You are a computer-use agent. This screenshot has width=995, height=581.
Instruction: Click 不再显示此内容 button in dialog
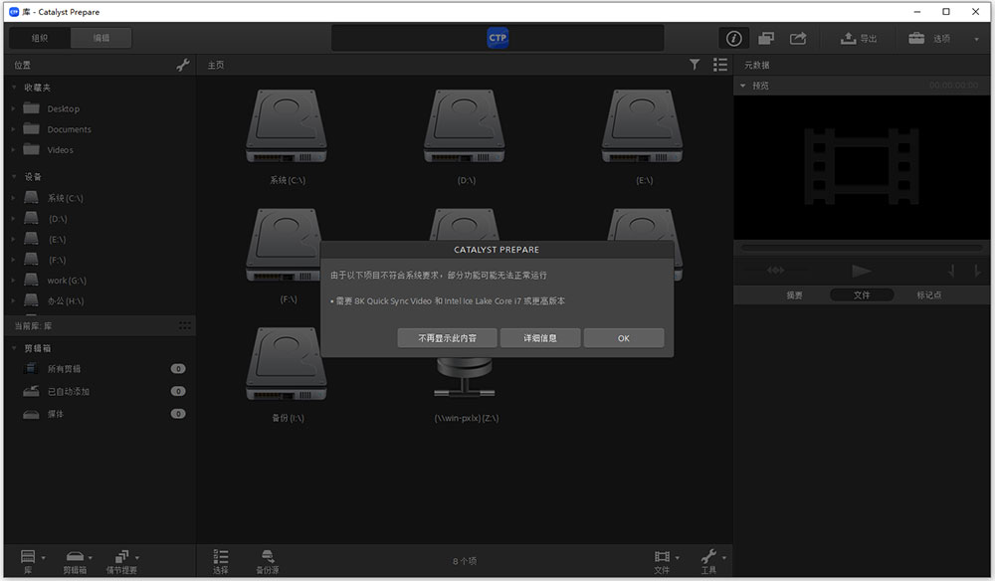point(448,338)
